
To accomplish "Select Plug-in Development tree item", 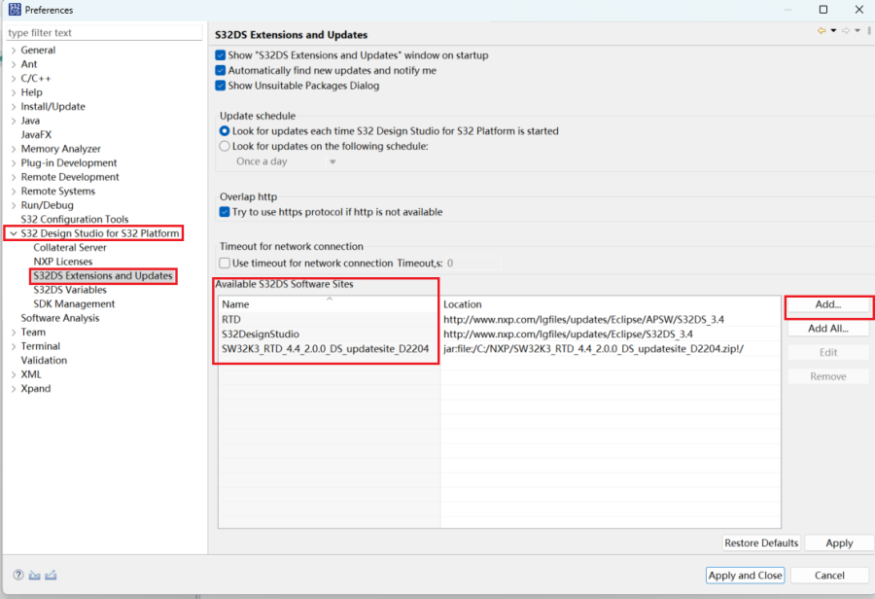I will point(69,162).
